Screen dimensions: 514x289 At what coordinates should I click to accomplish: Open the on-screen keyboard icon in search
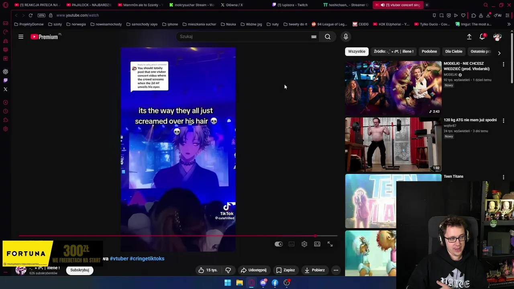pyautogui.click(x=314, y=37)
